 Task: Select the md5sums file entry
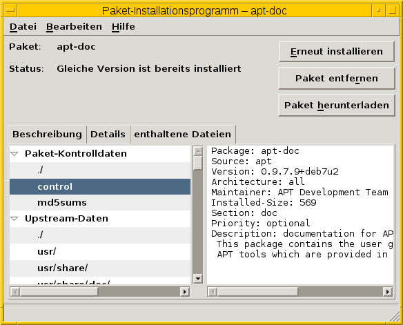100,203
